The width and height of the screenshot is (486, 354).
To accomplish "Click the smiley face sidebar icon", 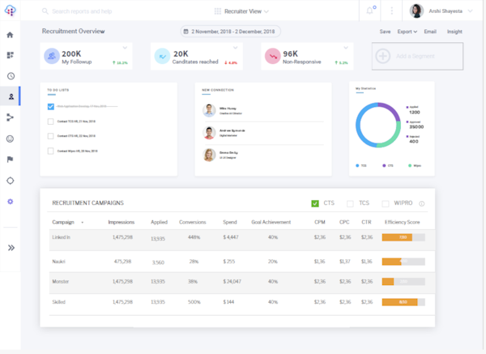I will point(11,139).
